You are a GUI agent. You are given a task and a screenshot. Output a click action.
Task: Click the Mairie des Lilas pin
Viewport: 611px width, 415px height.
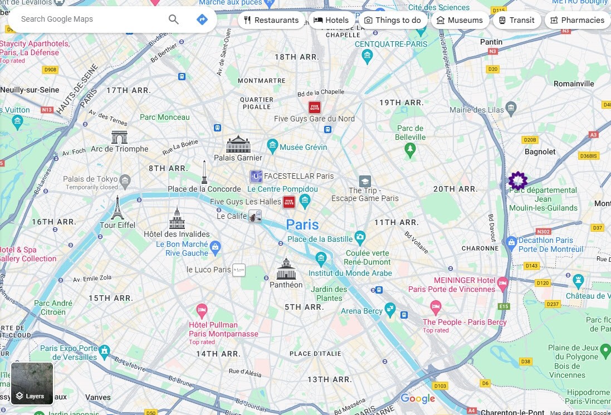[511, 108]
